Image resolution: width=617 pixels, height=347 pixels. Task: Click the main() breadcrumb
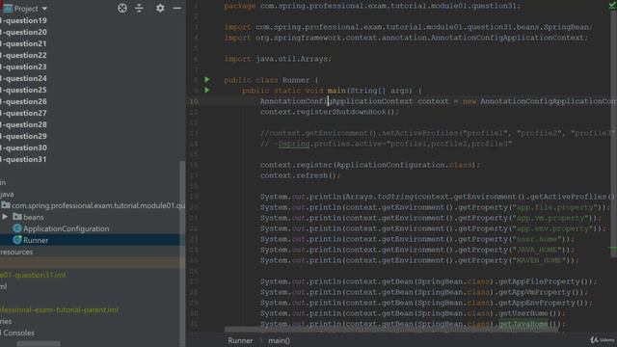click(279, 340)
